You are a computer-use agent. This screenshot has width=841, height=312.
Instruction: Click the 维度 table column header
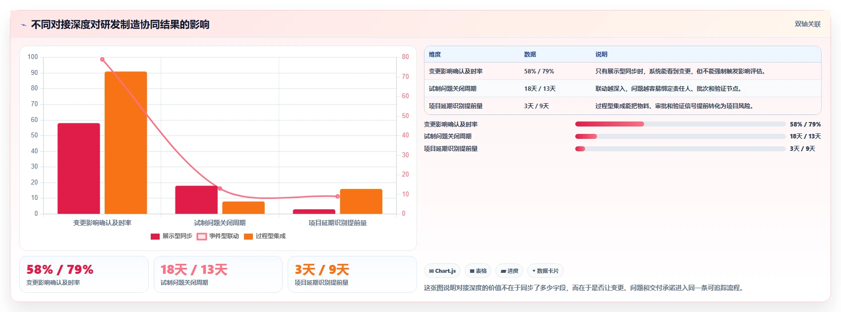pos(435,55)
